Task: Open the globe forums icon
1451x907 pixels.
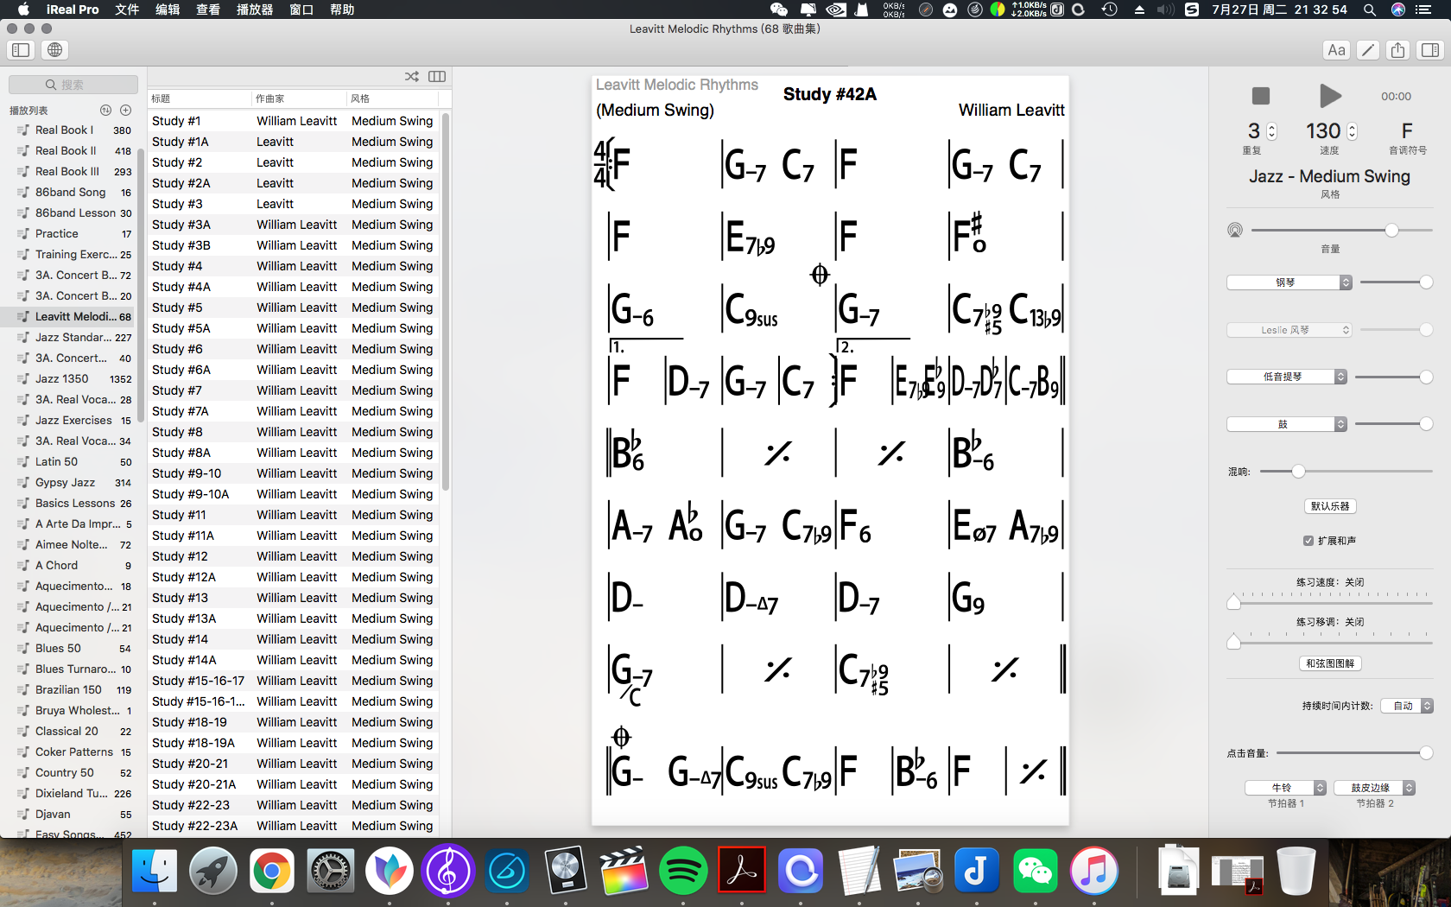Action: pyautogui.click(x=54, y=50)
